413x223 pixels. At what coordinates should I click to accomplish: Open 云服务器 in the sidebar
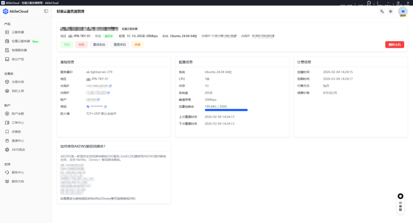click(18, 32)
